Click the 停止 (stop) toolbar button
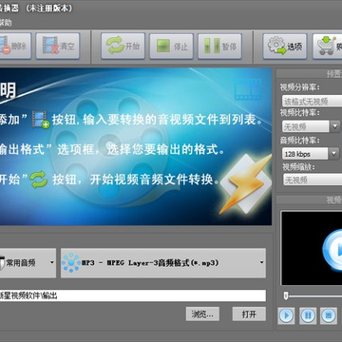Viewport: 342px width, 342px height. click(x=171, y=47)
